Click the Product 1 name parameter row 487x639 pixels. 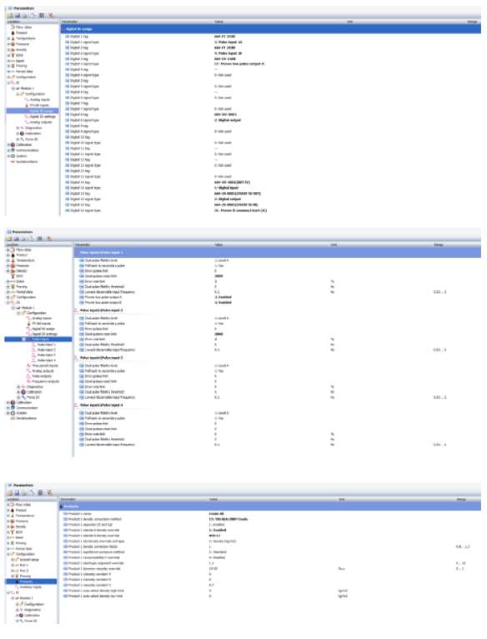click(271, 514)
